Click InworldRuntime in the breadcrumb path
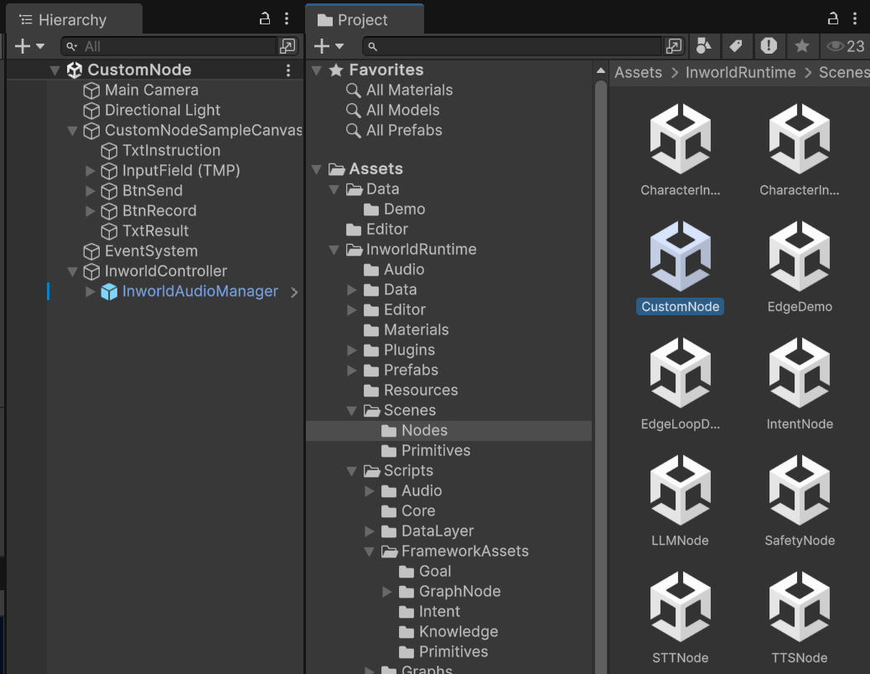 [x=741, y=72]
